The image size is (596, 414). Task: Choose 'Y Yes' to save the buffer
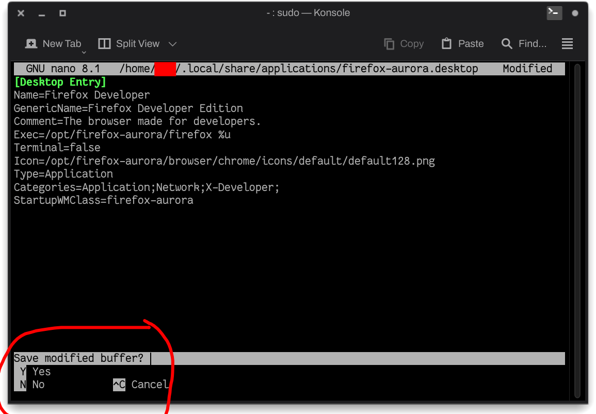33,372
